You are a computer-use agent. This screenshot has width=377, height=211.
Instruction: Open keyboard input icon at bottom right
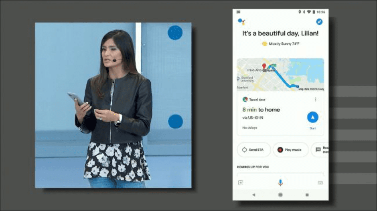click(320, 183)
